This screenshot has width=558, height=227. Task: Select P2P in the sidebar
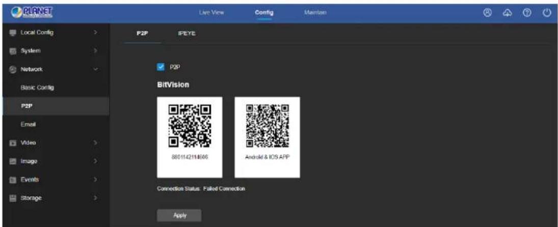click(x=55, y=106)
